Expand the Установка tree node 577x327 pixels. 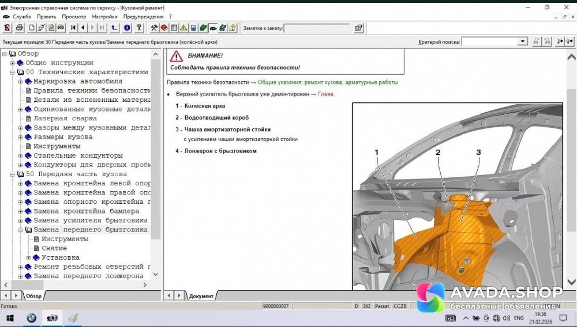28,257
